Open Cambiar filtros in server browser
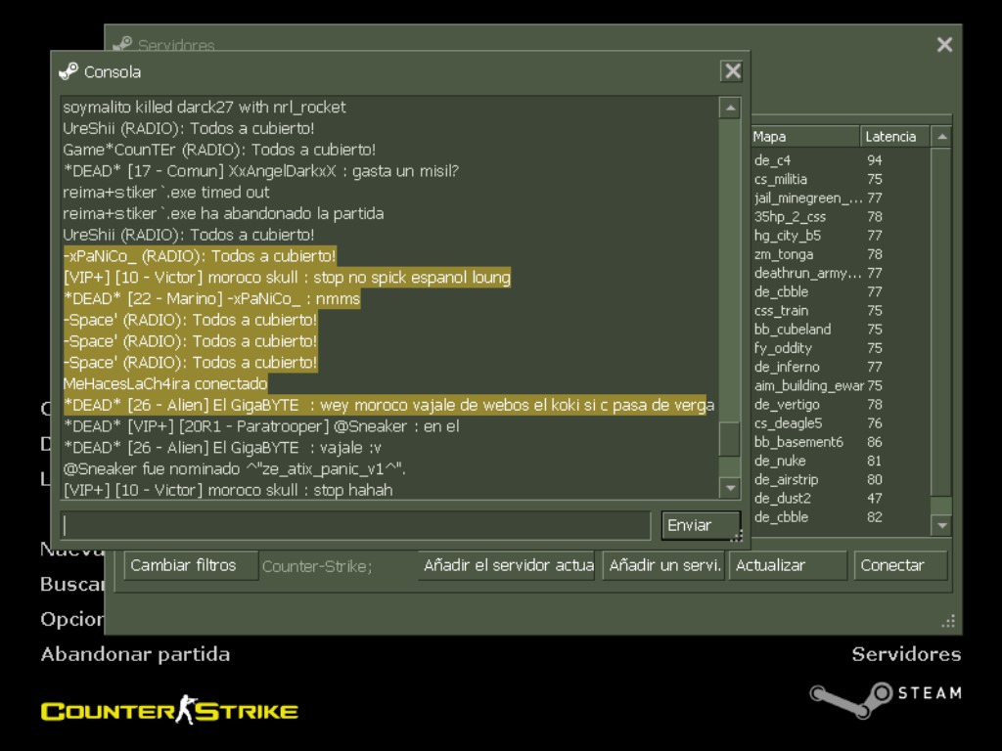 click(x=191, y=566)
